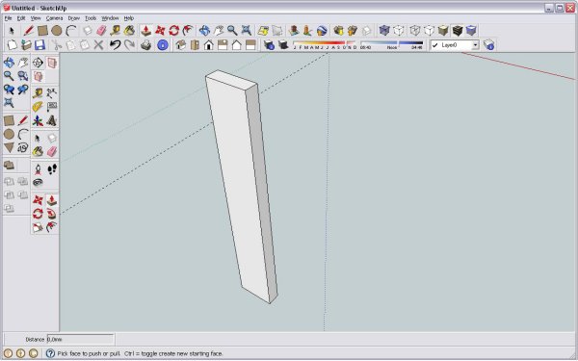Activate the Walk tool footprints icon
This screenshot has height=361, width=578.
click(52, 169)
